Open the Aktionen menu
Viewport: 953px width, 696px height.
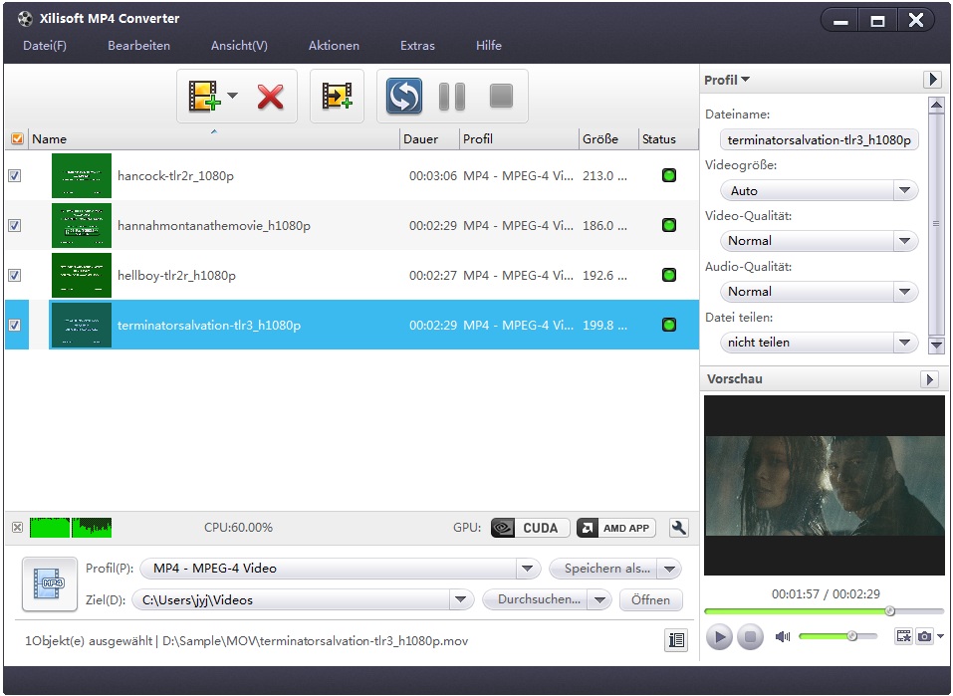tap(334, 46)
